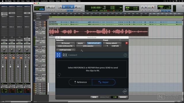Image resolution: width=184 pixels, height=103 pixels.
Task: Adjust the first mixer channel volume fader
Action: (3, 66)
